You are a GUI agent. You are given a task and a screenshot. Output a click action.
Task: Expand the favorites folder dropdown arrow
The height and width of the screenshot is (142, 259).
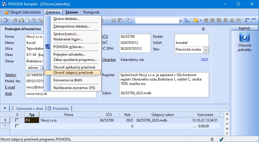201,20
